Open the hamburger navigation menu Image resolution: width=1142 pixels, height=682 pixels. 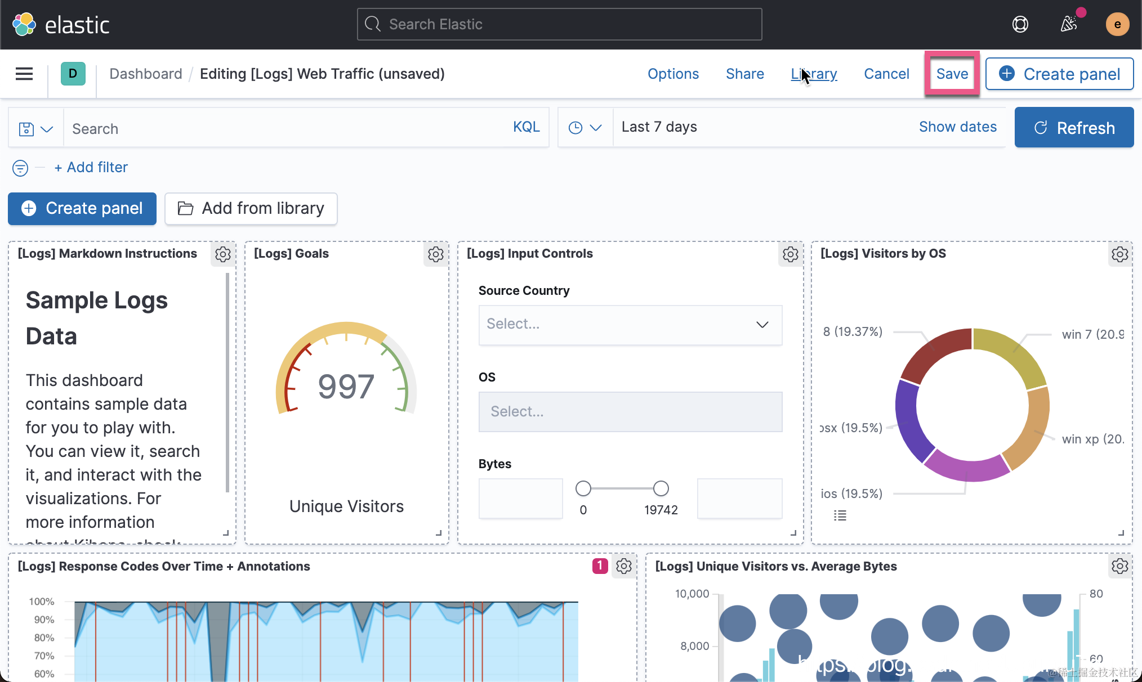24,74
